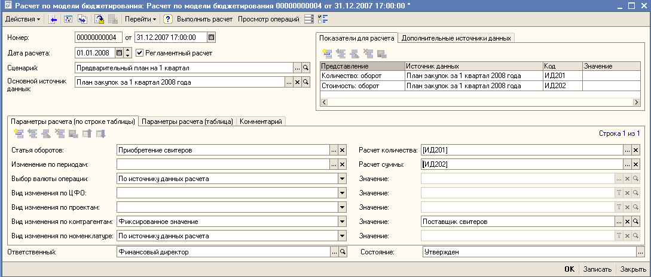651x277 pixels.
Task: Click horizontal scrollbar right arrow in indicators table
Action: (x=636, y=102)
